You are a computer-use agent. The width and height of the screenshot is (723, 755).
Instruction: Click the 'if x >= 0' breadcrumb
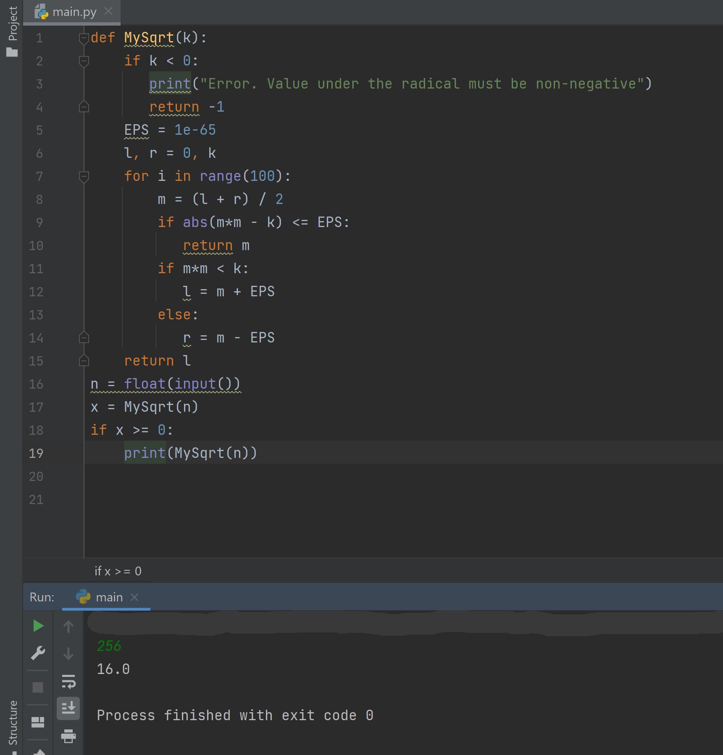[x=118, y=571]
